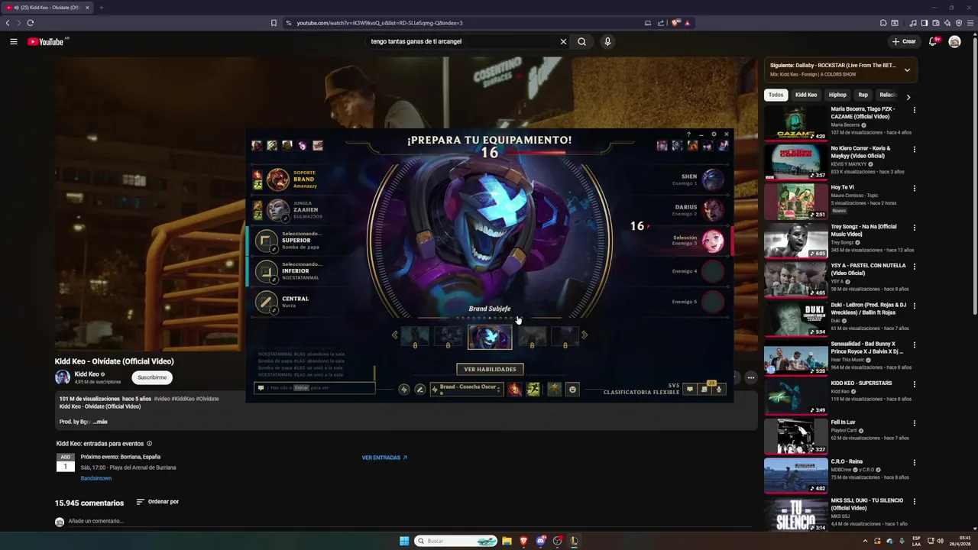Click the Crear button
978x550 pixels.
pyautogui.click(x=903, y=41)
